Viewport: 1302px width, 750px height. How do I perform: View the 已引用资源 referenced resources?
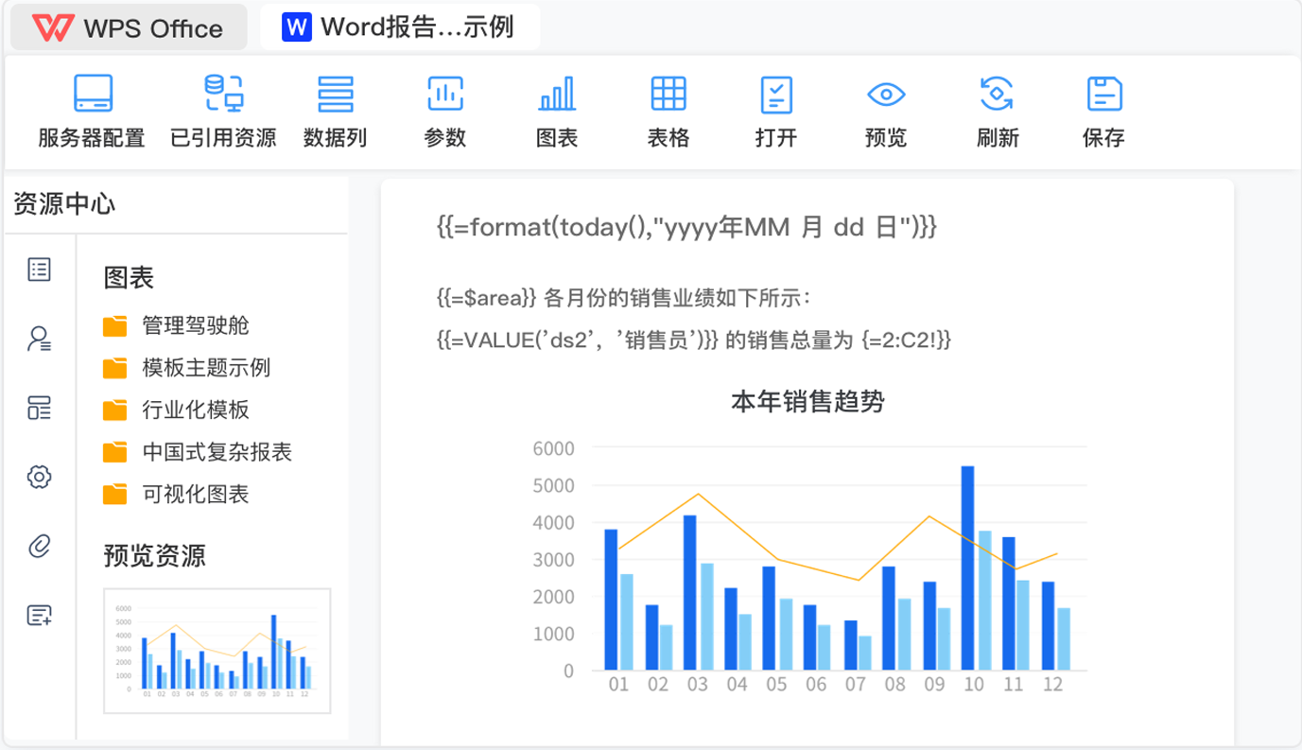[x=222, y=112]
